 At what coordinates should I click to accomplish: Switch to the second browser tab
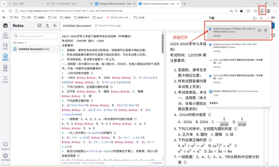point(72,4)
